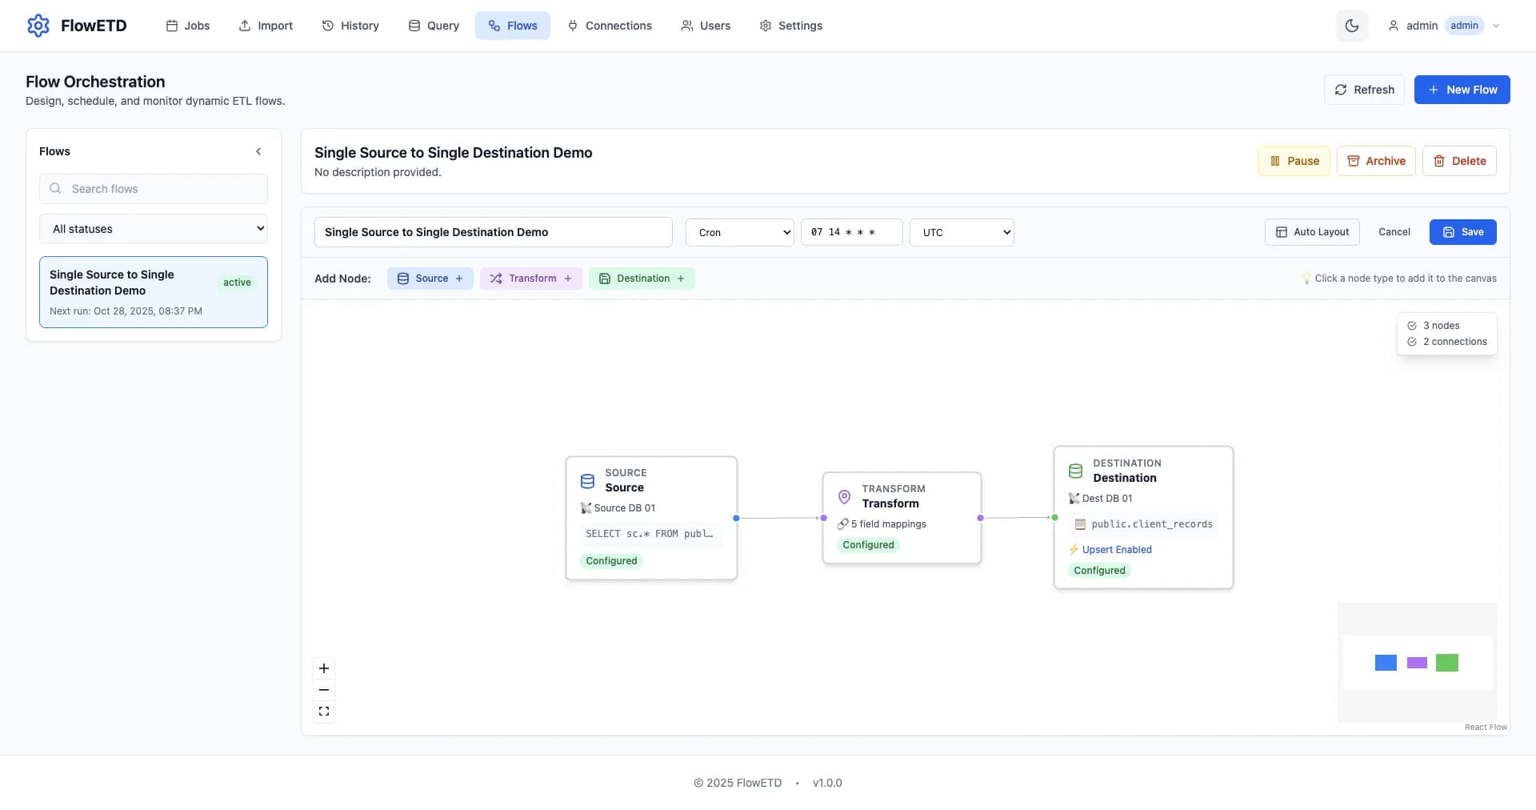Screen dimensions: 1536x810
Task: Click Configured badge on Transform node
Action: [x=868, y=545]
